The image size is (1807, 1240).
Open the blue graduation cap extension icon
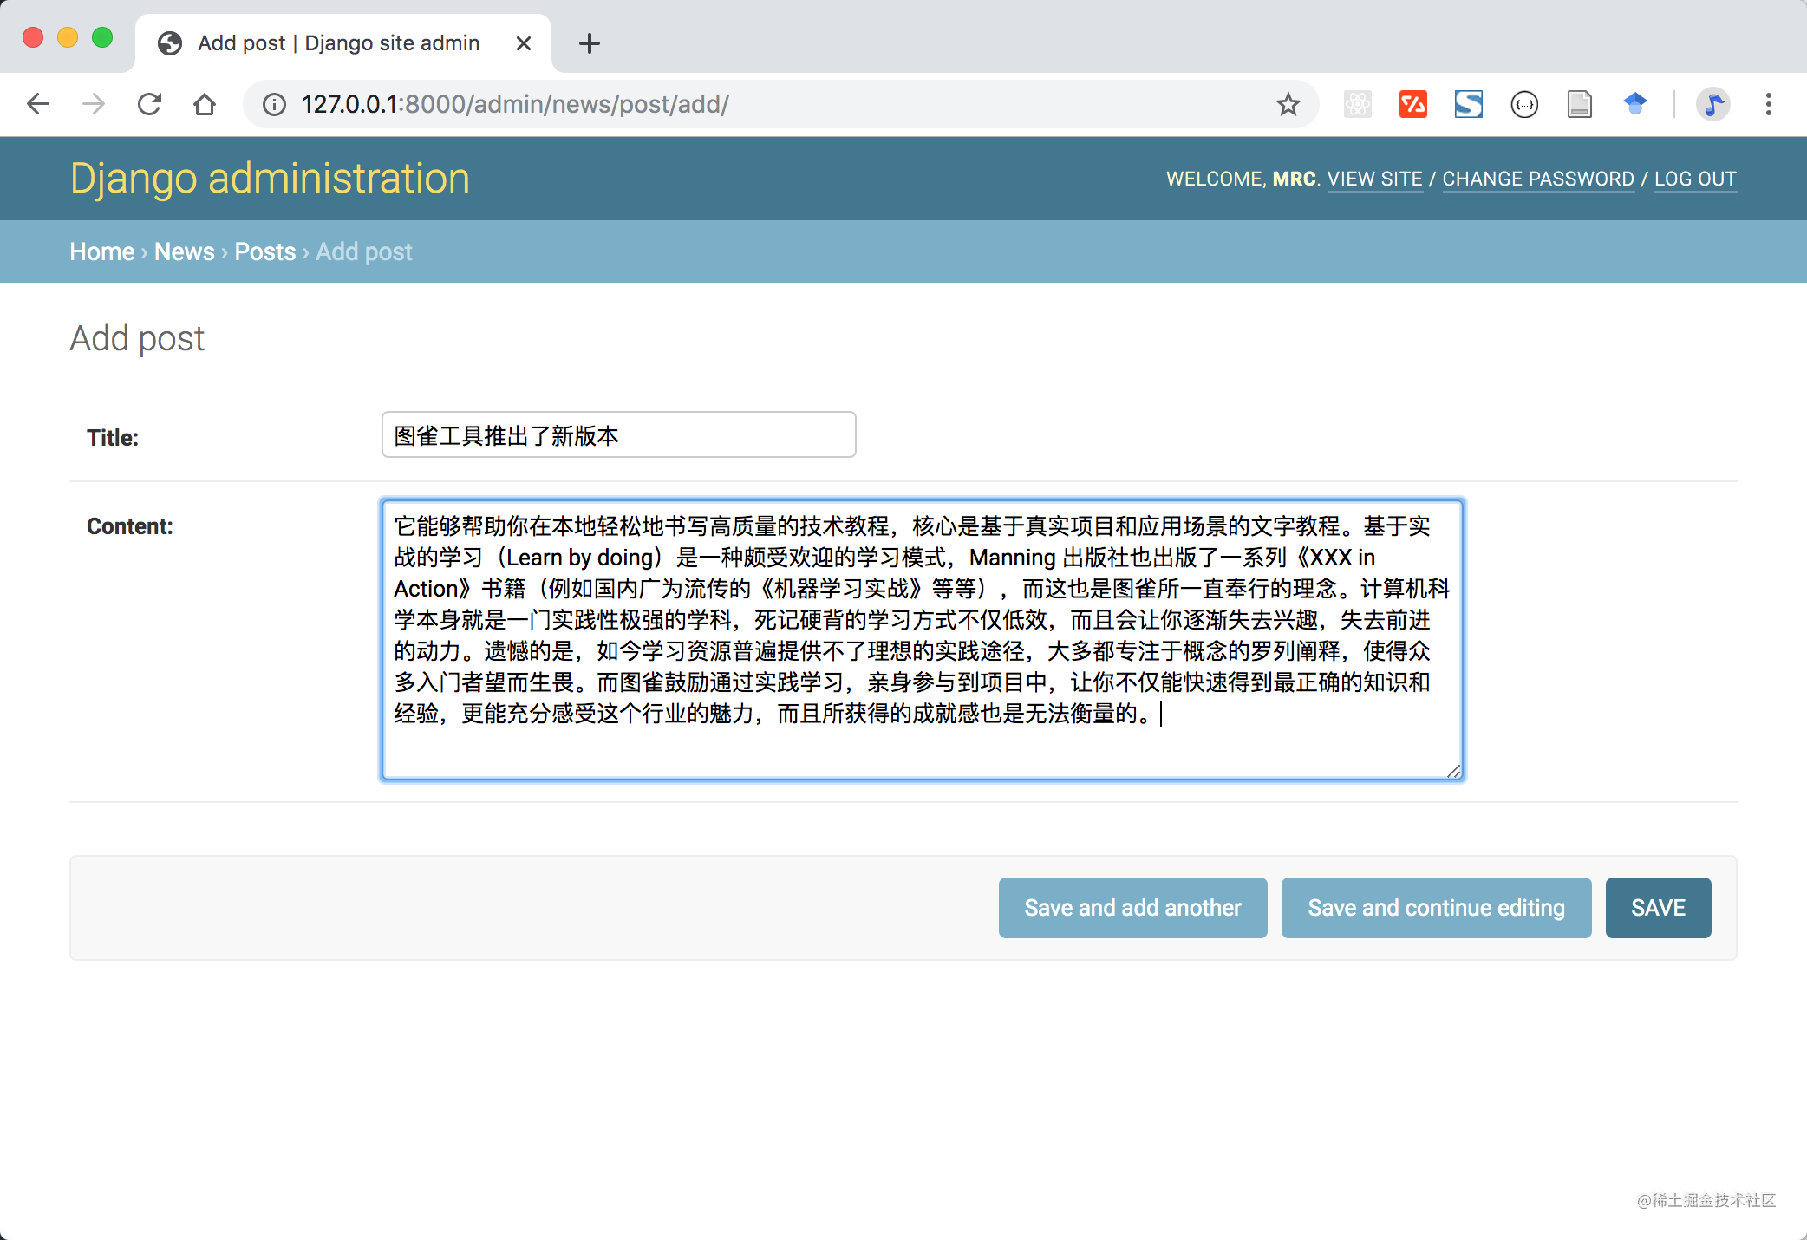coord(1635,105)
